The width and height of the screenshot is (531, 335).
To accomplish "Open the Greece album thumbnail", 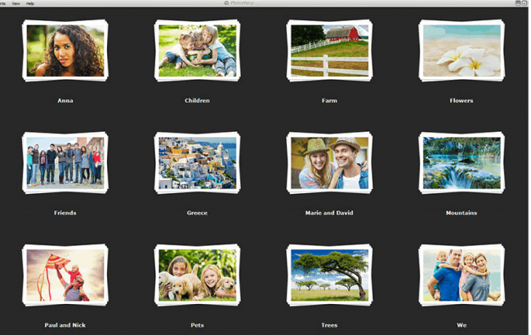I will tap(197, 162).
